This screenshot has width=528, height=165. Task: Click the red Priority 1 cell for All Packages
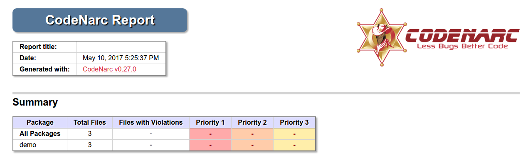point(210,134)
